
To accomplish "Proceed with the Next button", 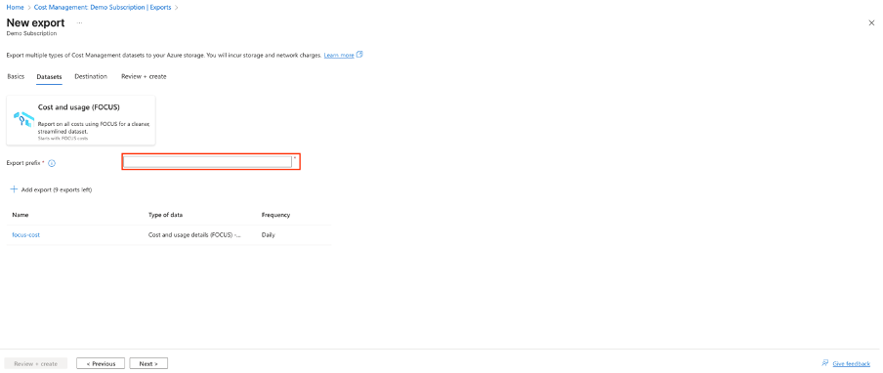I will 148,363.
